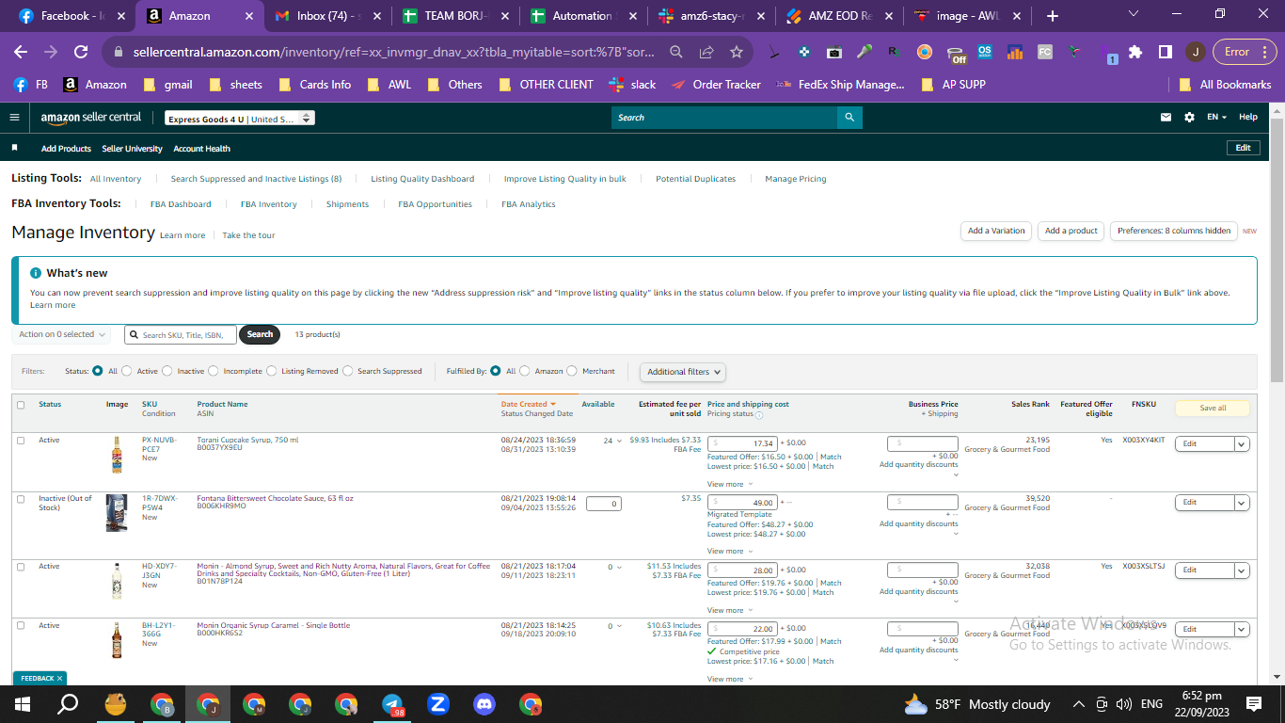Filter Fulfilled By Merchant radio button
The image size is (1285, 723).
[x=572, y=371]
